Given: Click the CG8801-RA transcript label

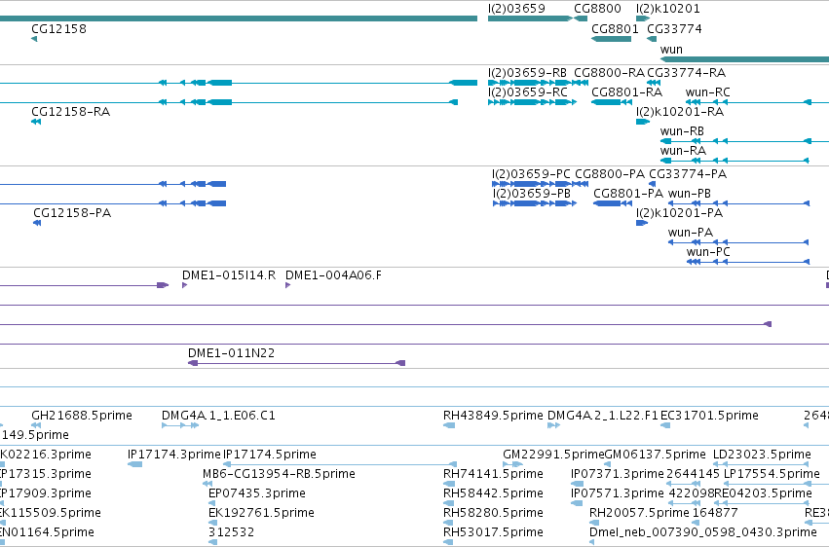Looking at the screenshot, I should tap(627, 91).
